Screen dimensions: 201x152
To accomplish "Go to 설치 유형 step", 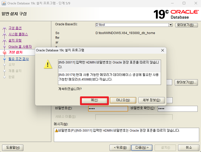I will tap(15, 40).
